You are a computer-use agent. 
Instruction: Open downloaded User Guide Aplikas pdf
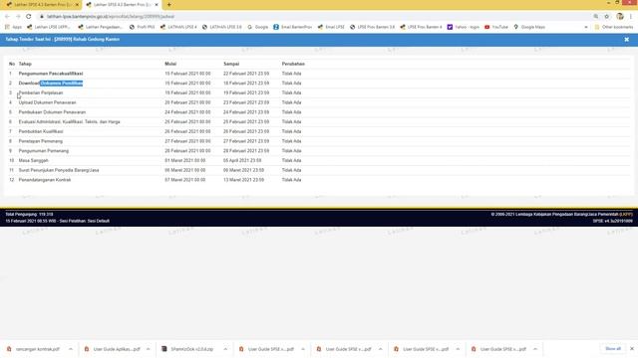[112, 349]
